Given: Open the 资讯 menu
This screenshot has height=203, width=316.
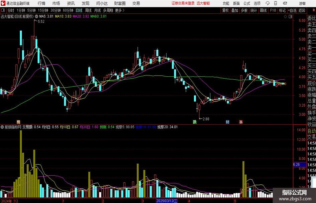Looking at the screenshot, I should 71,3.
